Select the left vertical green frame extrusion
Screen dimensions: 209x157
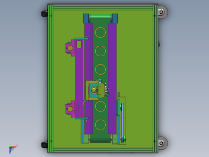50,78
